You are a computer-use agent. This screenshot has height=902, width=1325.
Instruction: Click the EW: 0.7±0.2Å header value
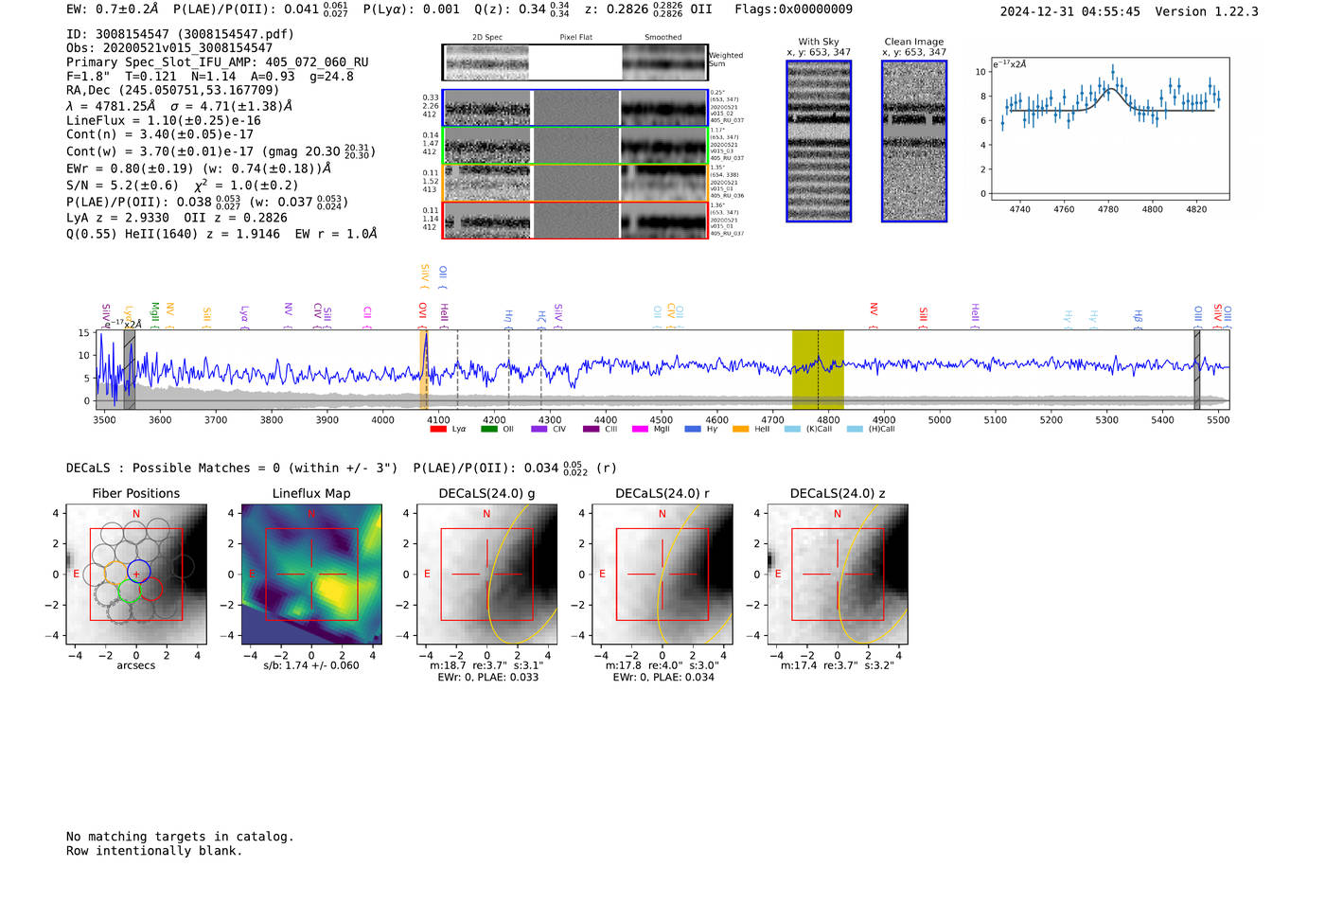[x=113, y=9]
